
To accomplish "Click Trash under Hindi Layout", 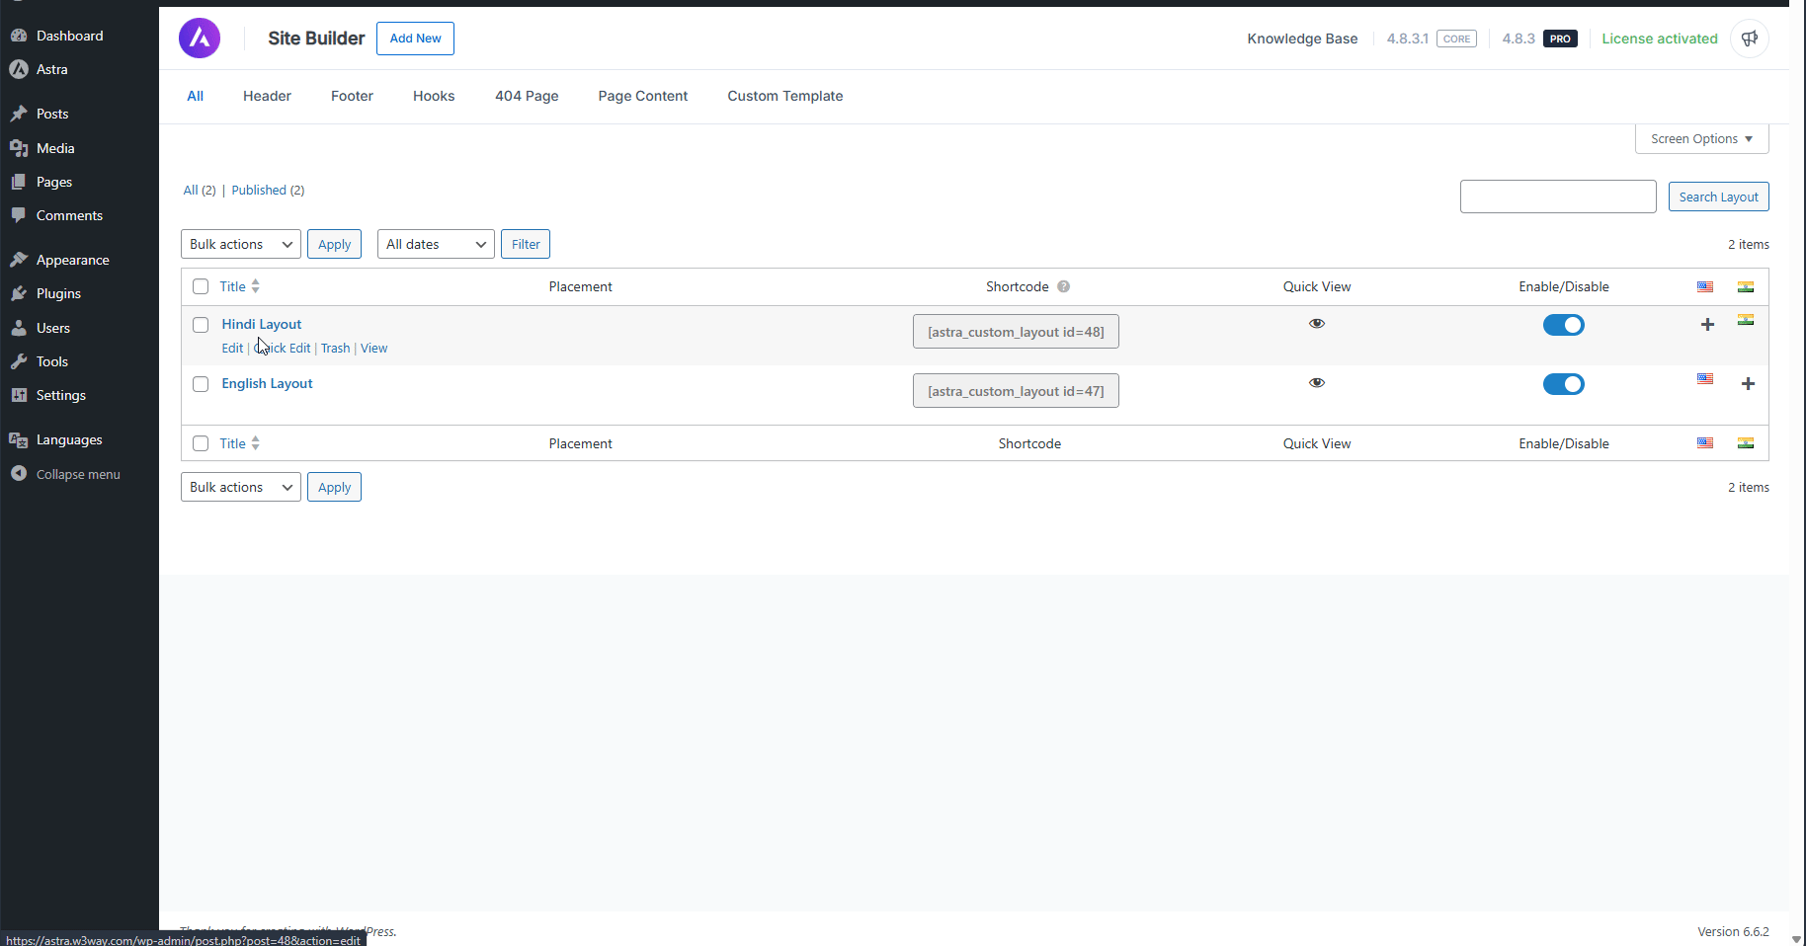I will [336, 348].
